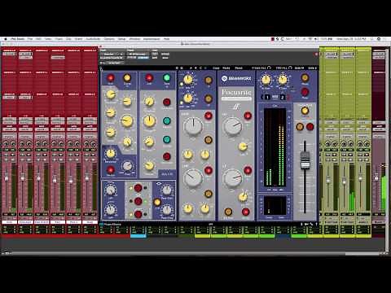Toggle the orange Mute button above Phase
The image size is (391, 293).
[305, 78]
